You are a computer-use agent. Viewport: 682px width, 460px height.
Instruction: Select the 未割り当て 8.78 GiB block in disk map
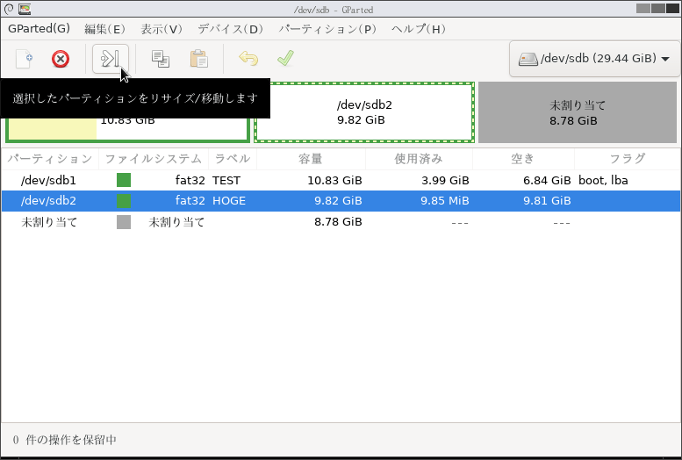(x=578, y=112)
